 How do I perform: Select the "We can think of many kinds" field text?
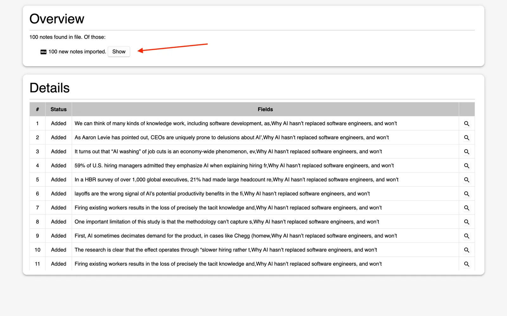pos(236,124)
